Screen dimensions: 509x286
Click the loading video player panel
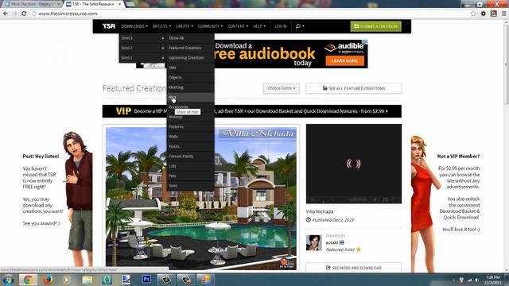[x=353, y=164]
